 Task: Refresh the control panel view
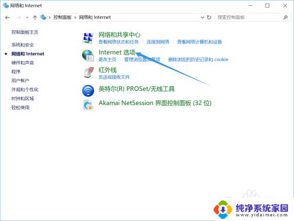[209, 18]
